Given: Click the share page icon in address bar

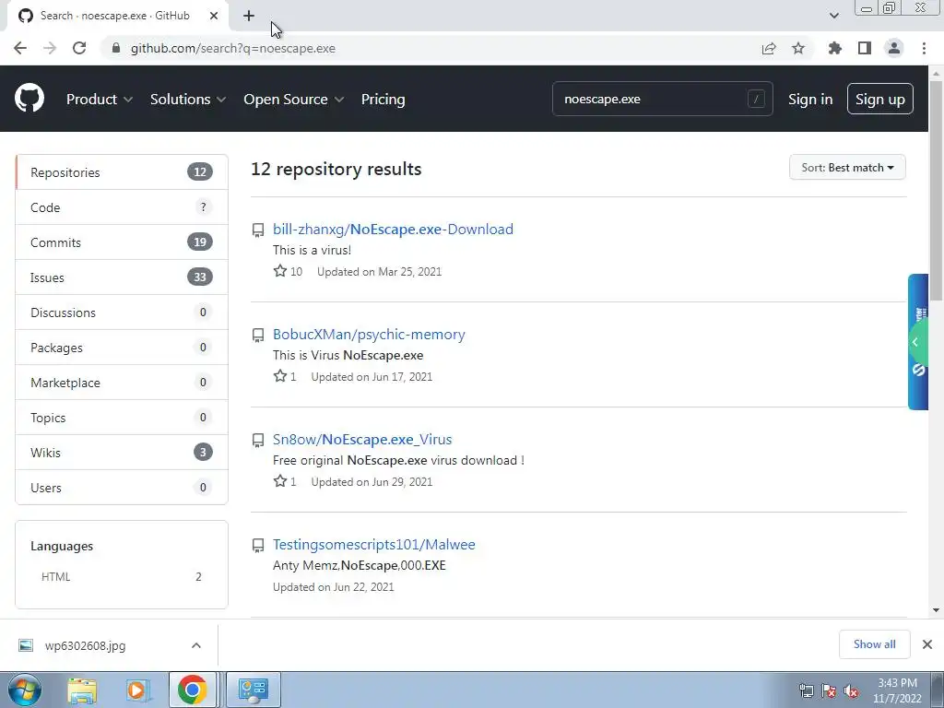Looking at the screenshot, I should (x=769, y=48).
